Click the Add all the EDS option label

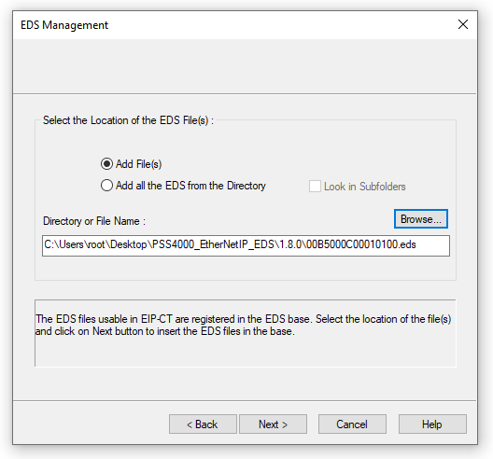[190, 186]
